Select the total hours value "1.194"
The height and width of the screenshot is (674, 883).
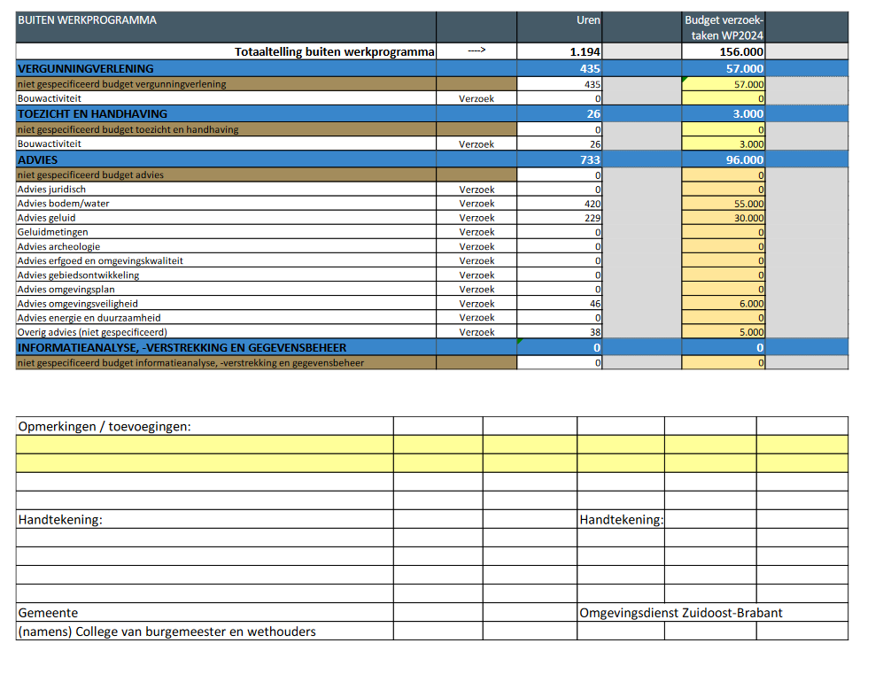pyautogui.click(x=585, y=51)
